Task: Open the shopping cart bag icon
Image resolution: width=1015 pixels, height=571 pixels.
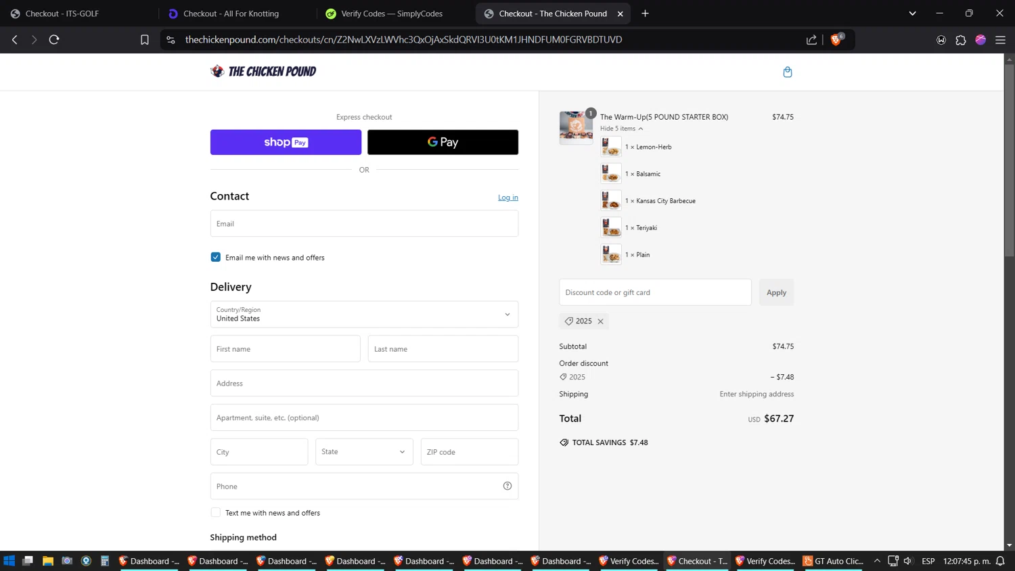Action: (787, 72)
